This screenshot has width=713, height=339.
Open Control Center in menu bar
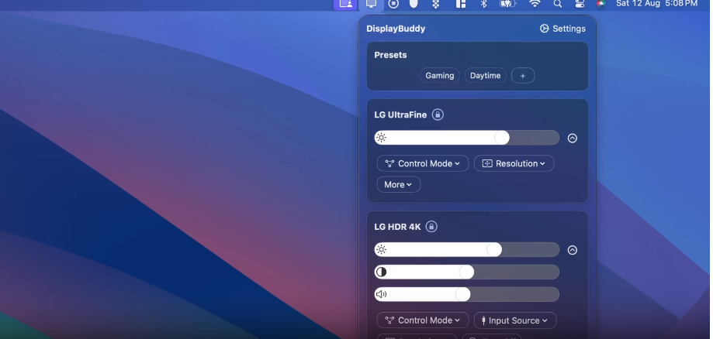click(x=580, y=4)
